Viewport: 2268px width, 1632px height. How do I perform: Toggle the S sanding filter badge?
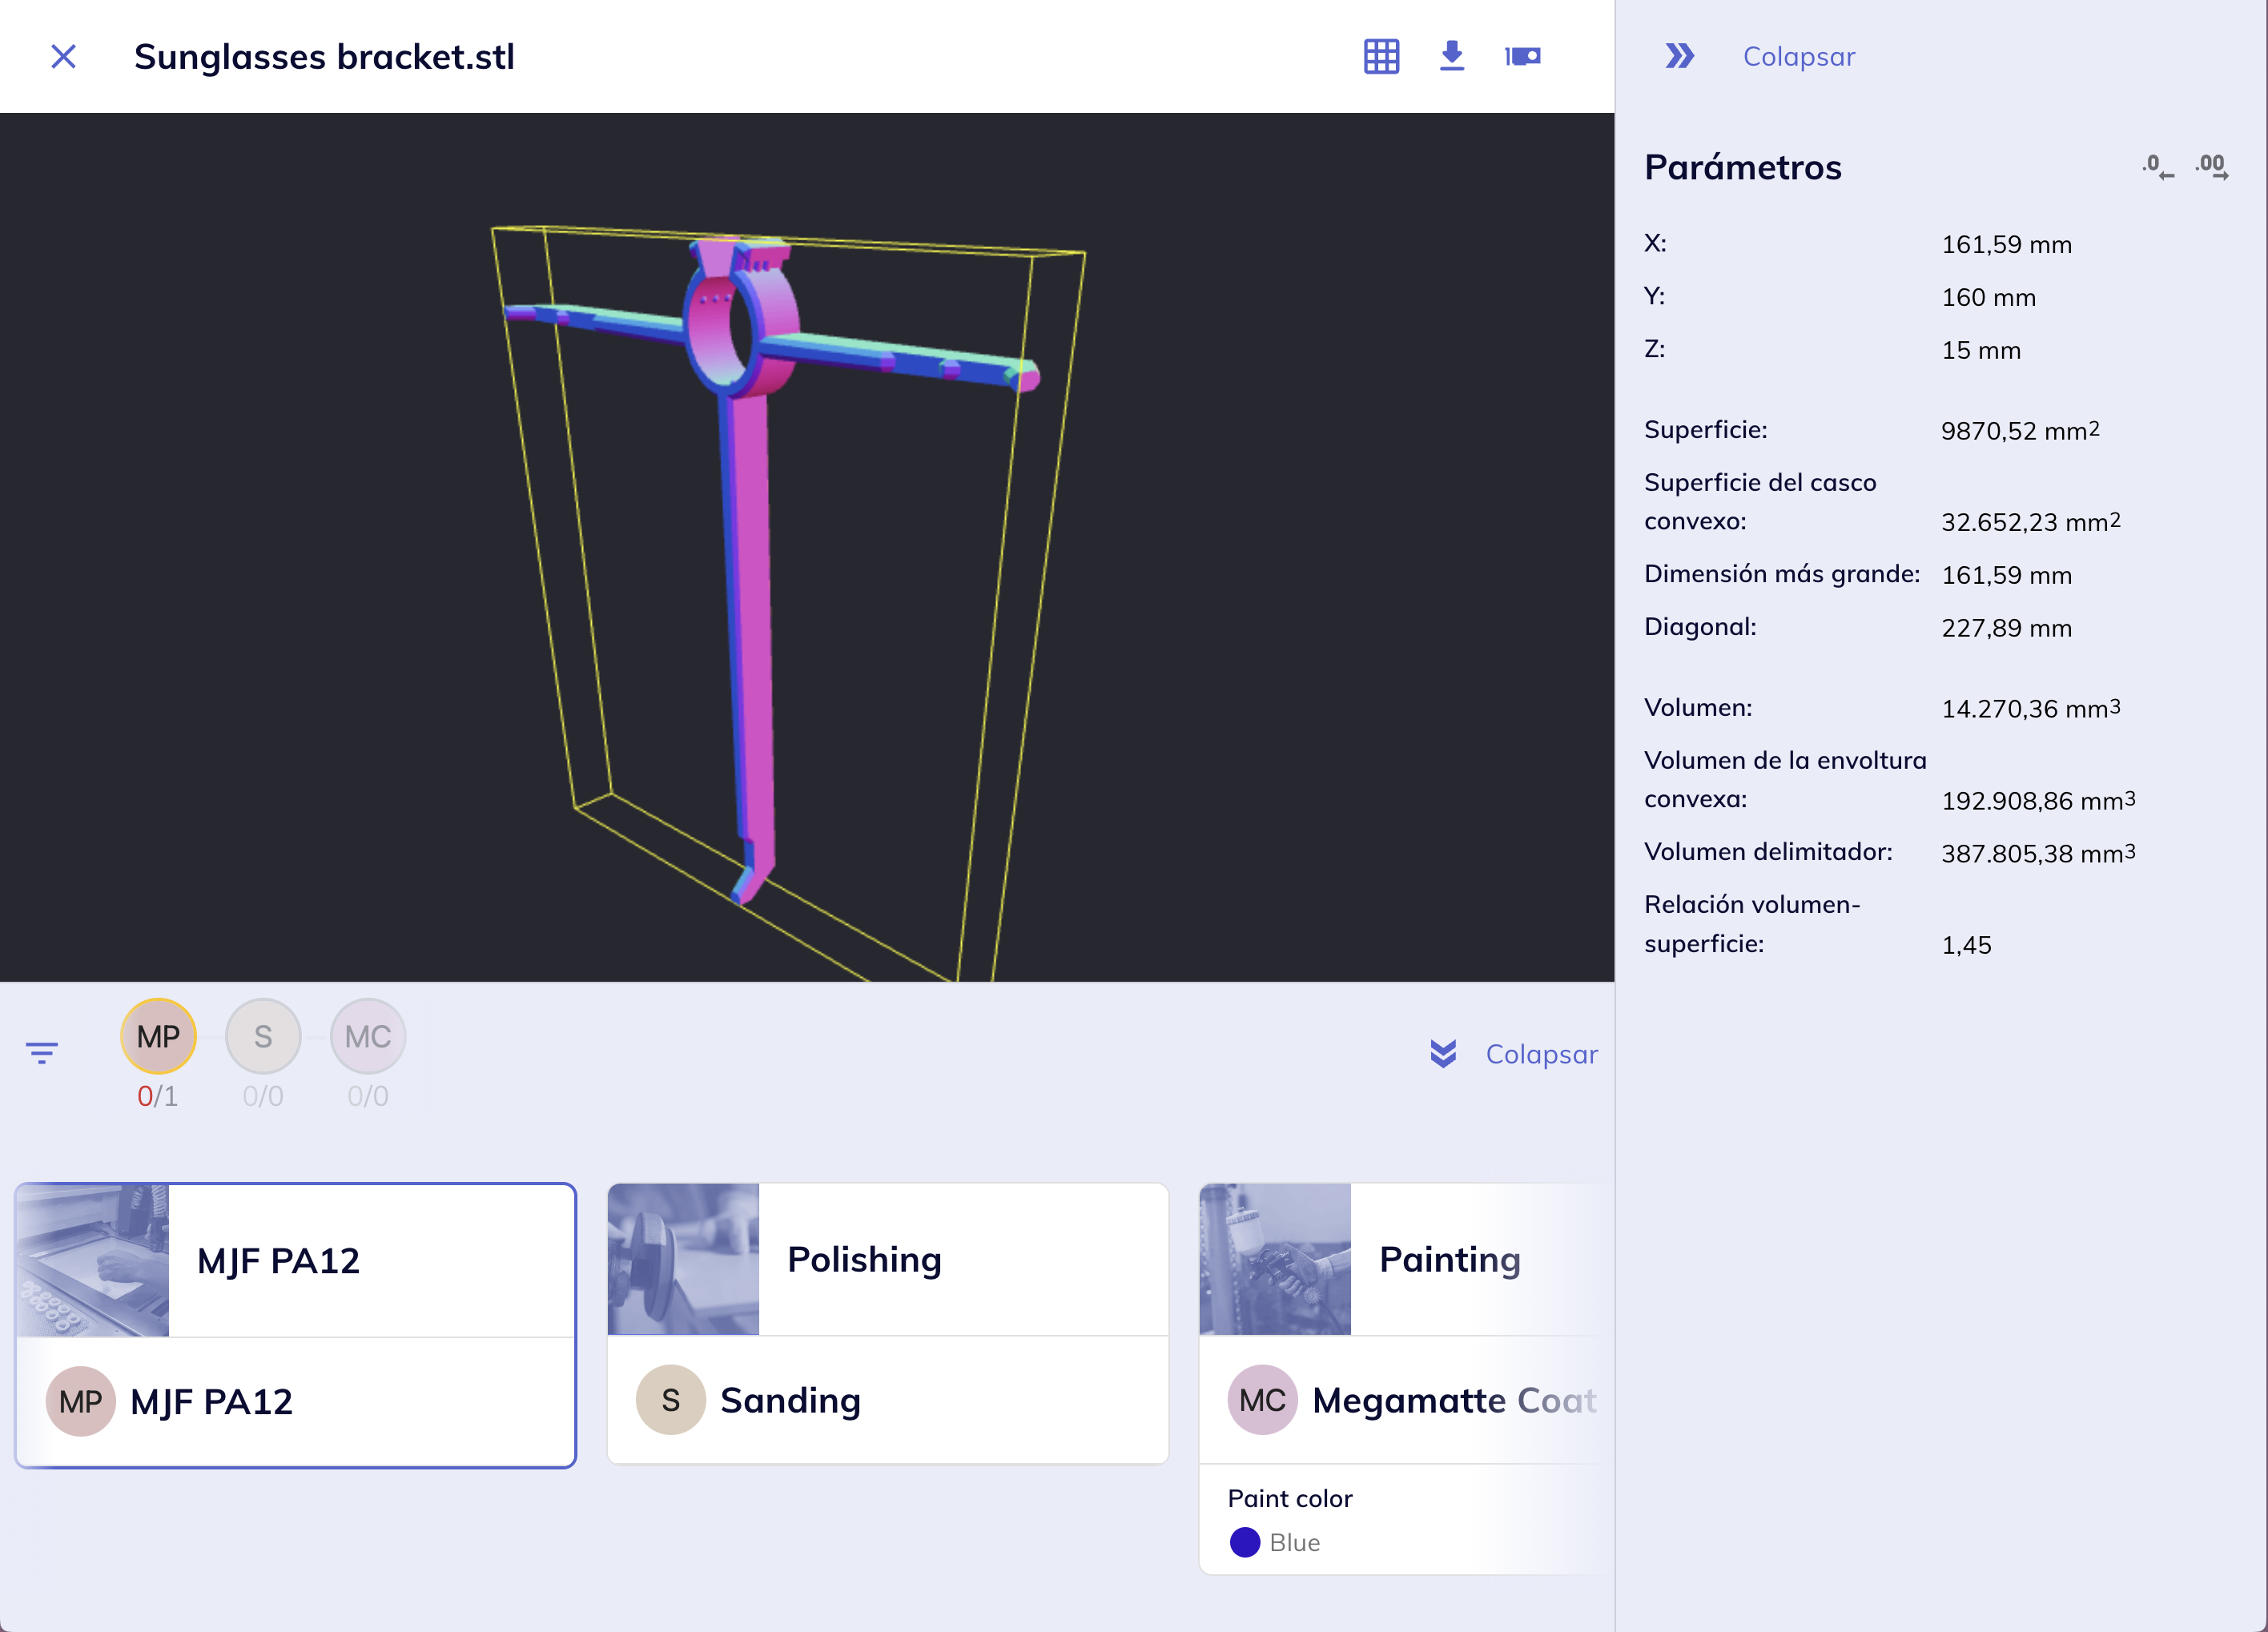click(x=263, y=1036)
